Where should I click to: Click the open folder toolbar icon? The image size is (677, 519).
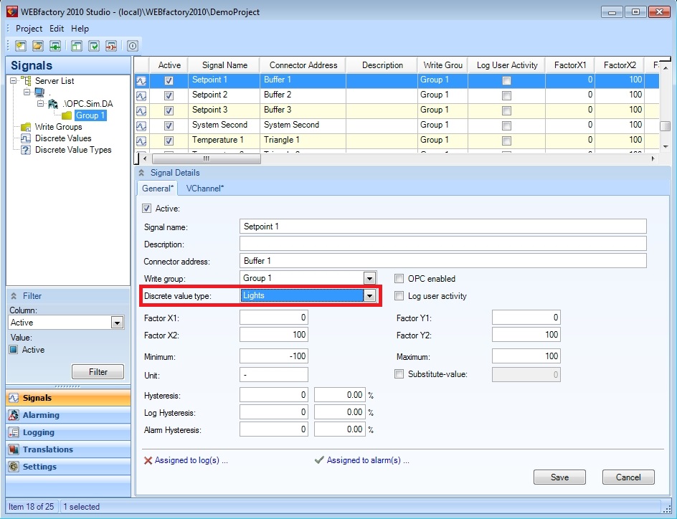(x=37, y=46)
